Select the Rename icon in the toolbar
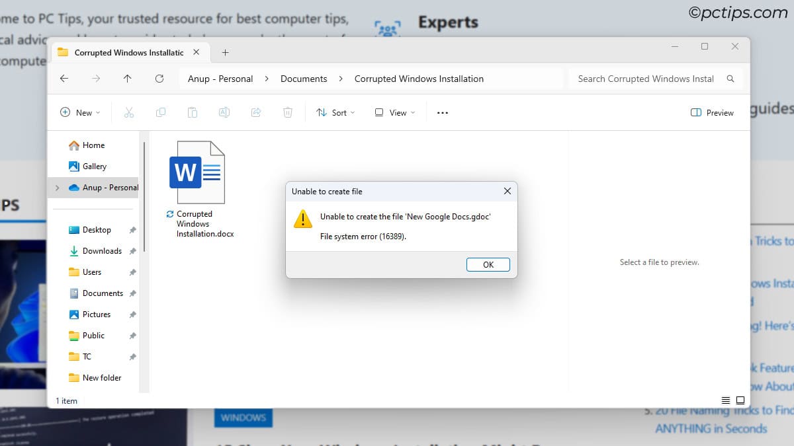 pos(224,112)
